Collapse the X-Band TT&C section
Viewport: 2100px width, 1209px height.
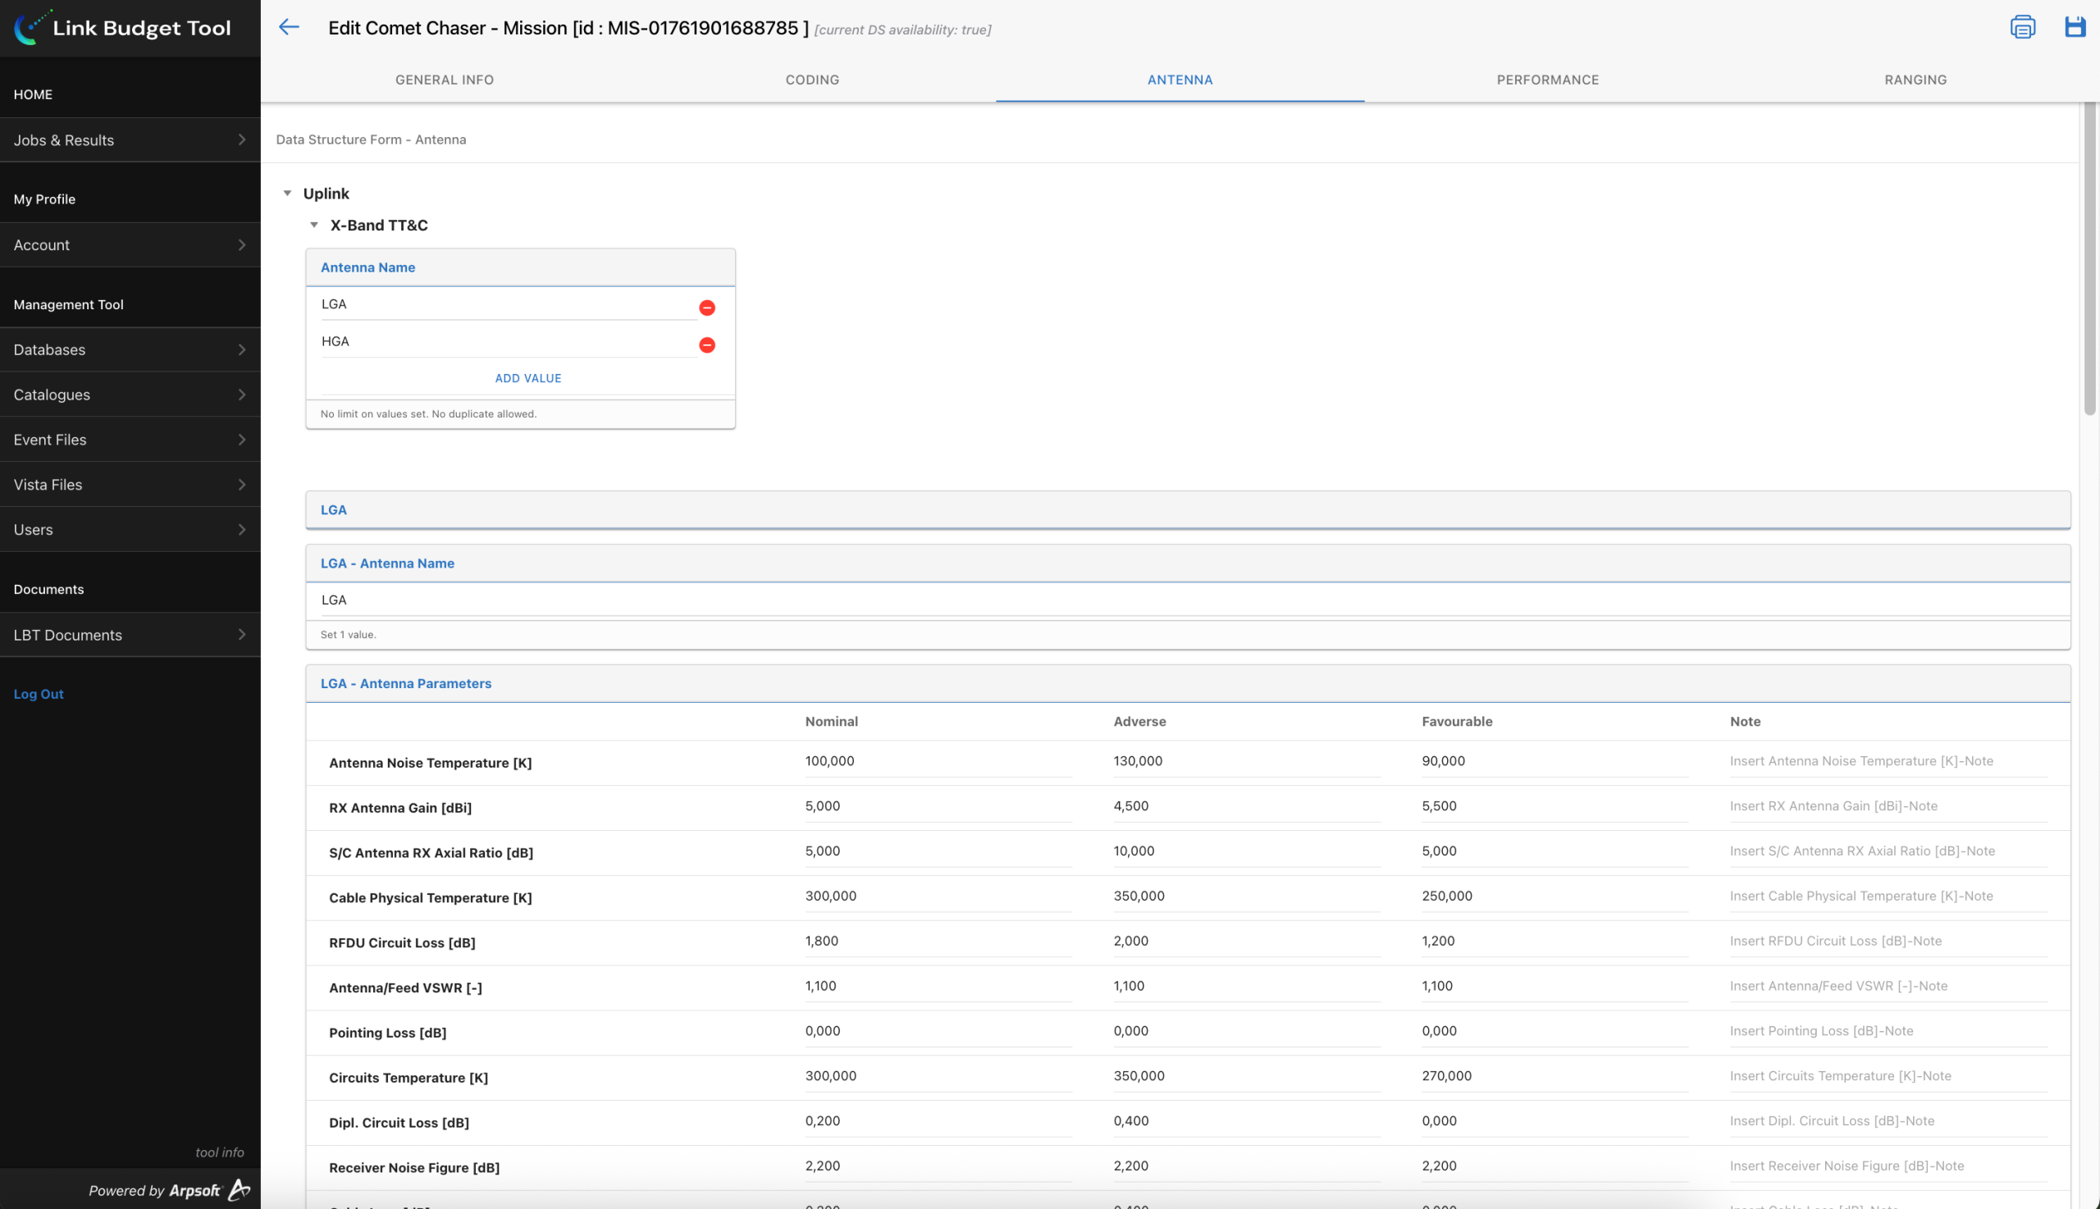[x=314, y=225]
